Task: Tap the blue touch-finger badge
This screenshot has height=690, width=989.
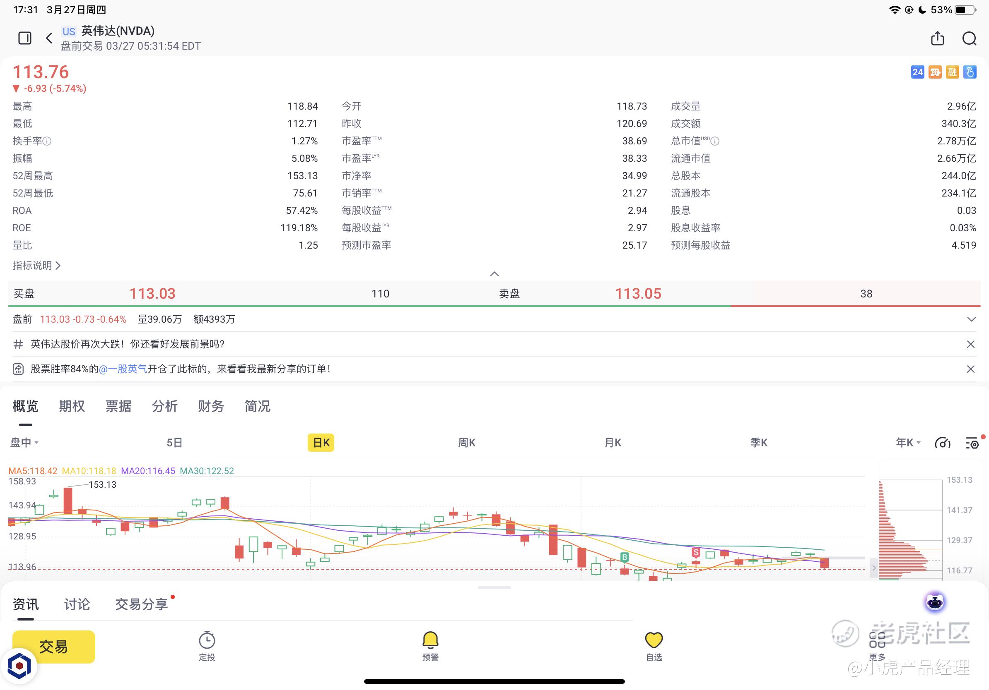Action: coord(970,72)
